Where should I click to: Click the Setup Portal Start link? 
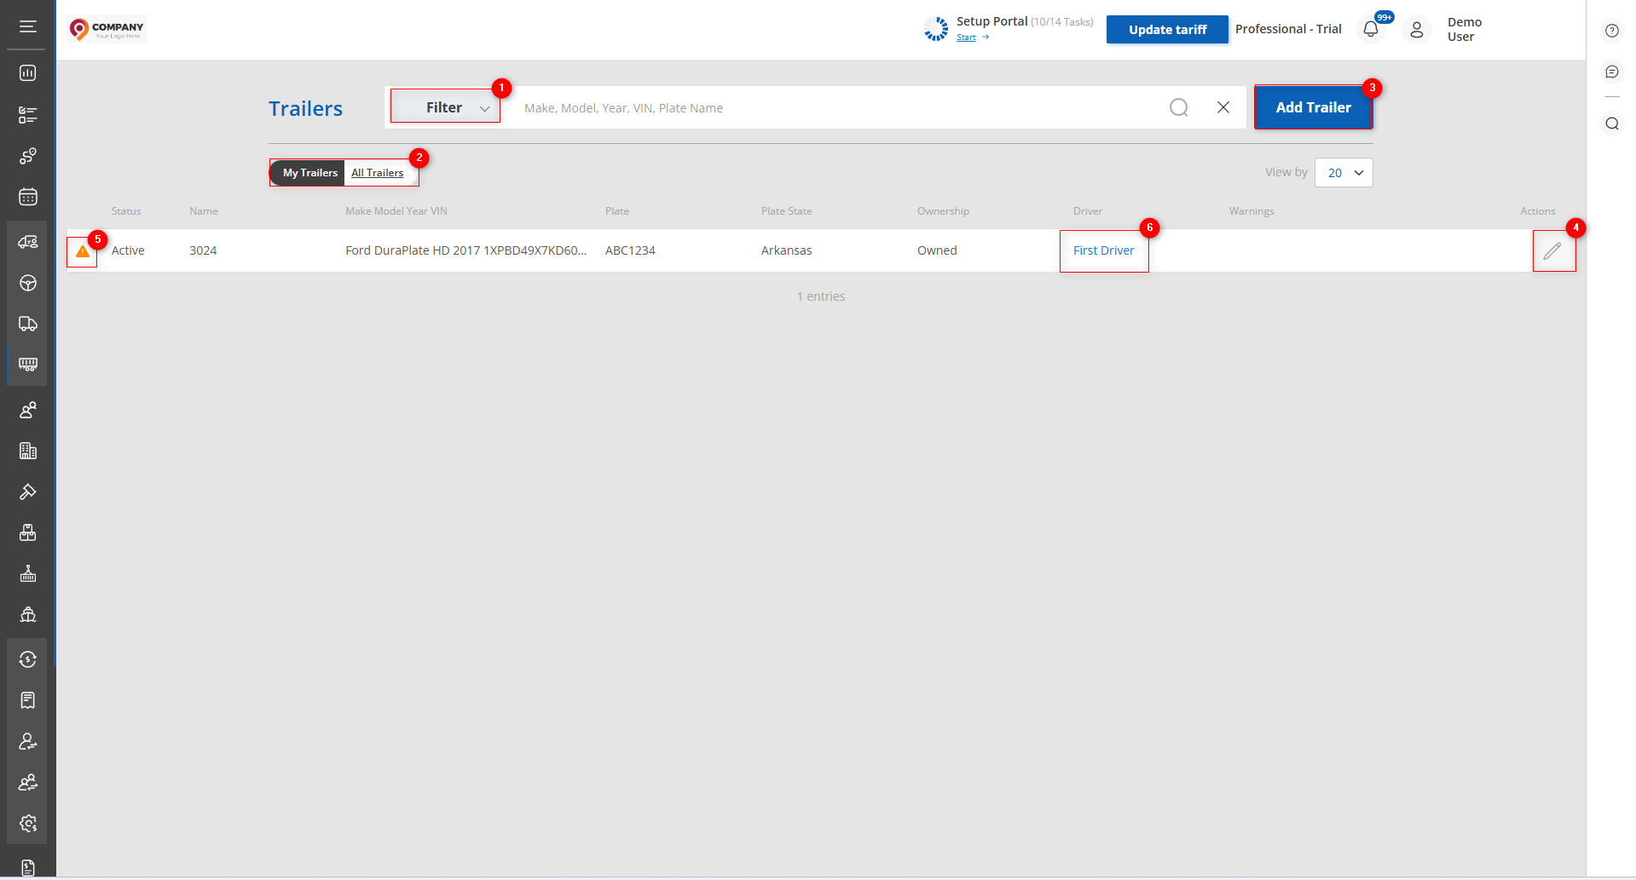pos(967,37)
